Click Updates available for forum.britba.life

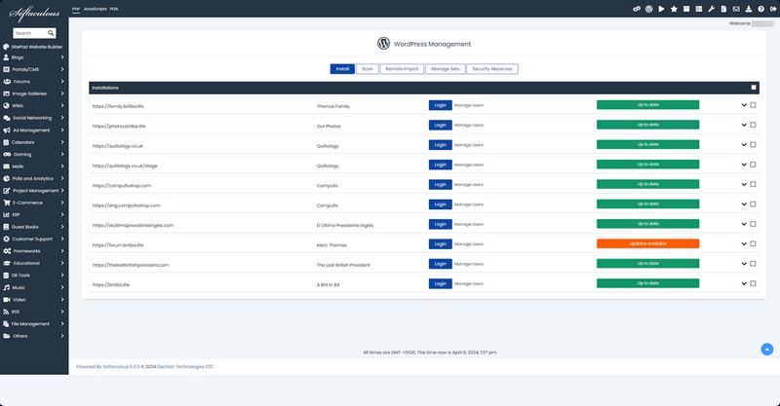pos(647,243)
